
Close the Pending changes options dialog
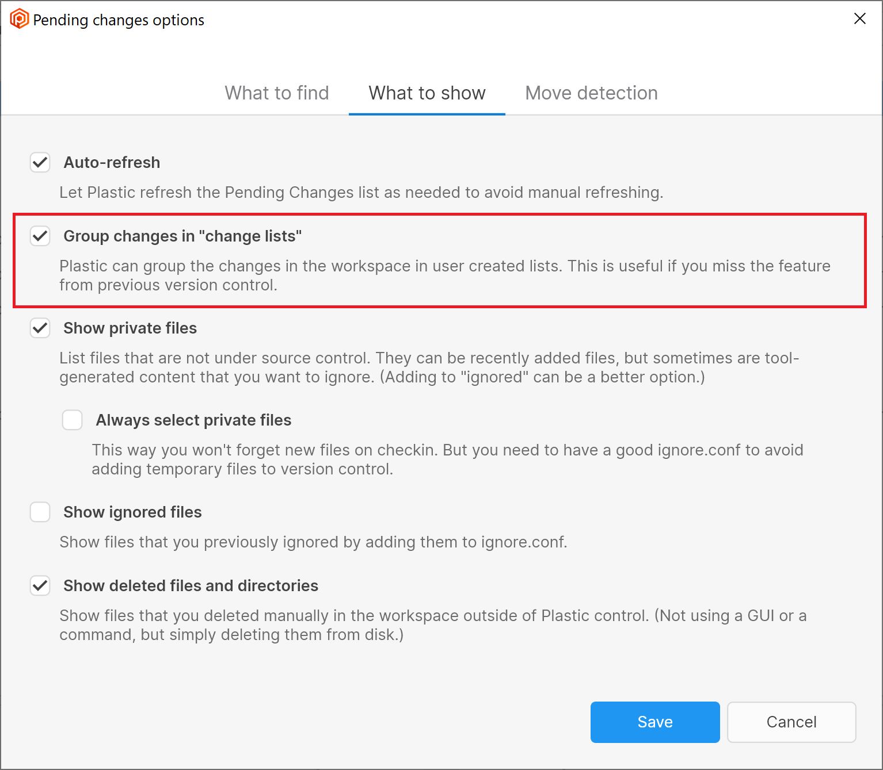pos(859,19)
